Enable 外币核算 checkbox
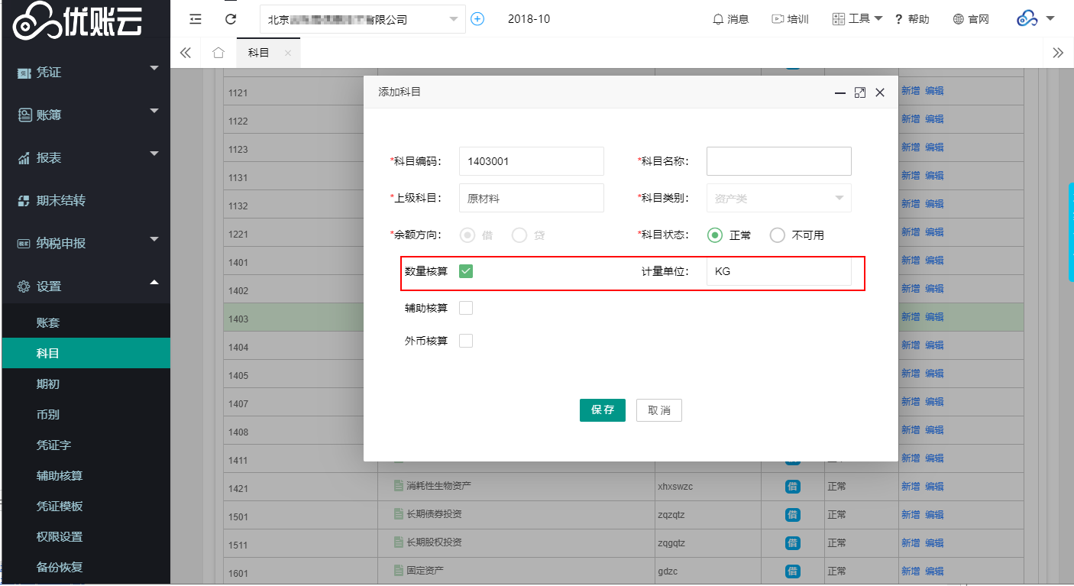Image resolution: width=1074 pixels, height=586 pixels. [466, 341]
